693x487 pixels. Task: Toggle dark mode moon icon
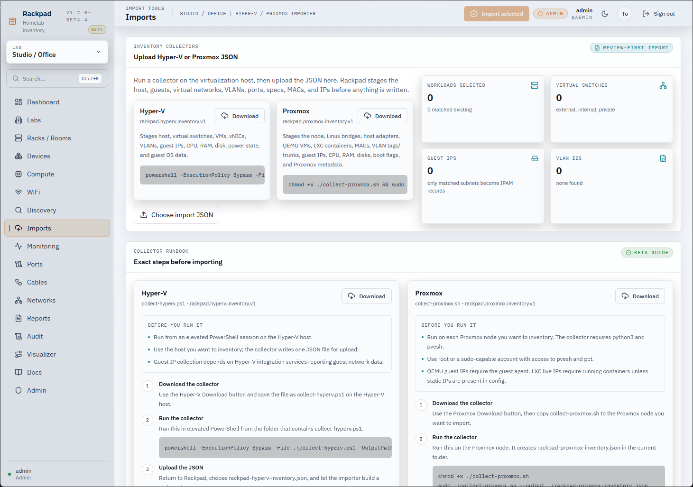(605, 14)
